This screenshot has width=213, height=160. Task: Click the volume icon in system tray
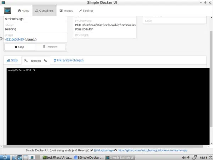184,157
